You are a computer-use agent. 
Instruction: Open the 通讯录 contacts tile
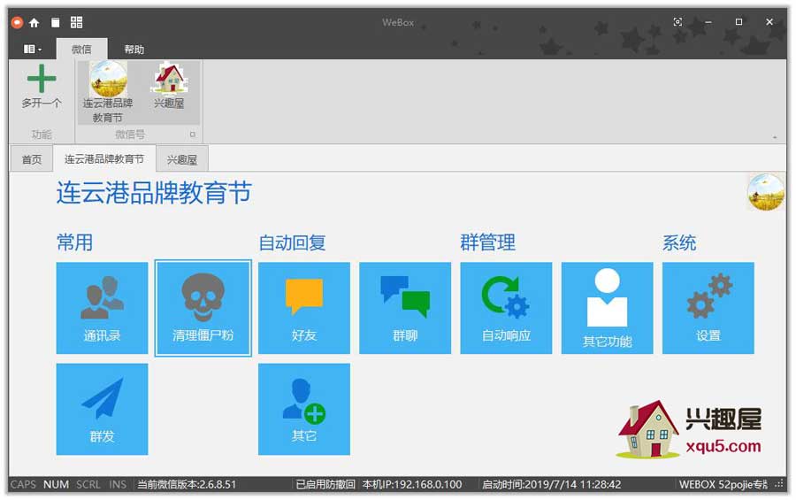(x=102, y=308)
